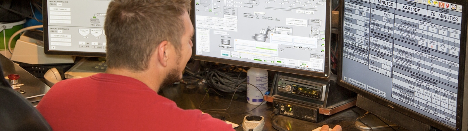Open the #SILO 3 number selector

tap(59, 32)
